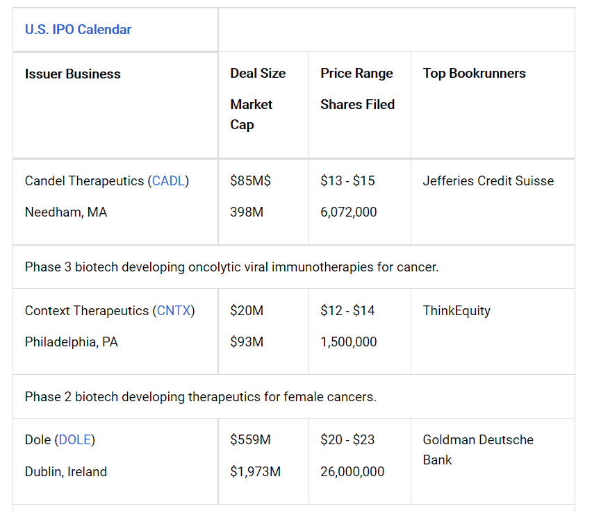Click the Issuer Business column header
This screenshot has height=513, width=592.
click(73, 74)
